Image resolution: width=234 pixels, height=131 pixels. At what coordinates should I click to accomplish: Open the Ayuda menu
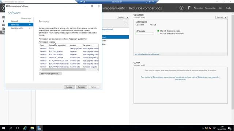(228, 8)
